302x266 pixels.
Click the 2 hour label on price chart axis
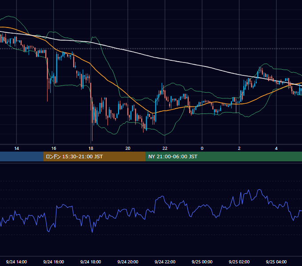click(239, 149)
